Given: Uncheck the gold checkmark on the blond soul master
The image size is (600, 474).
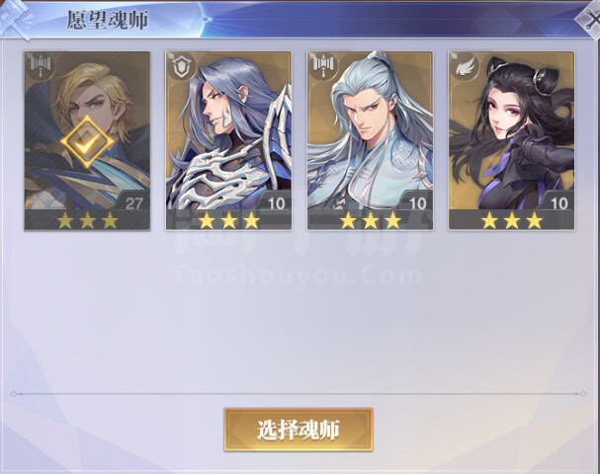Looking at the screenshot, I should [87, 142].
